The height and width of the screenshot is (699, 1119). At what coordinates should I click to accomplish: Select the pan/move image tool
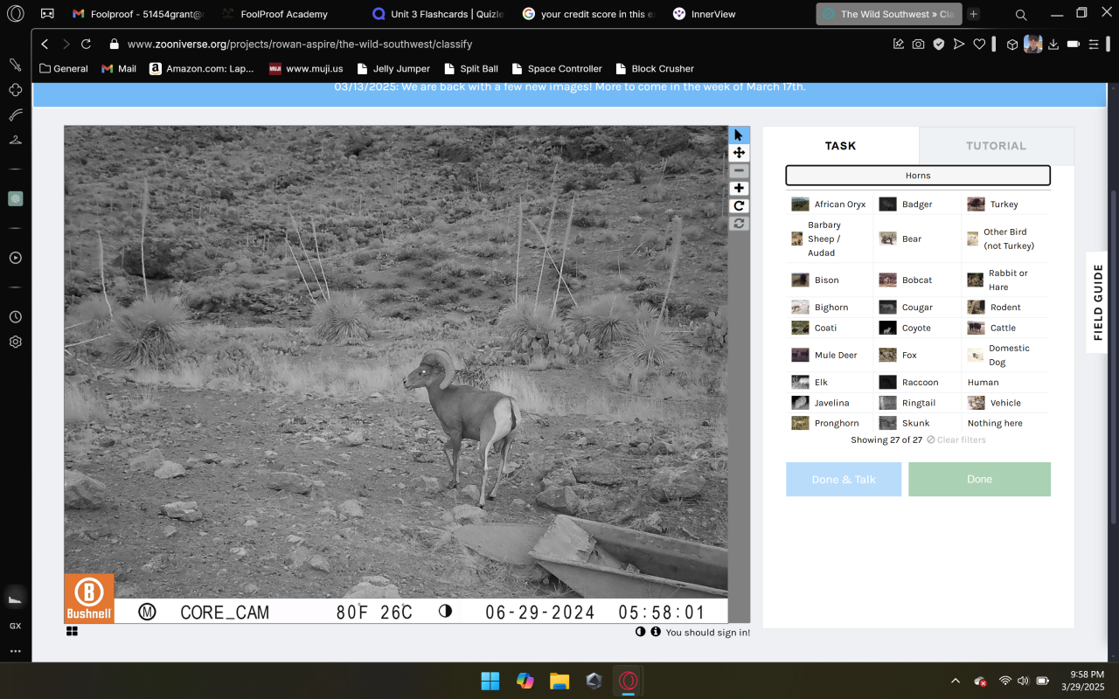tap(739, 153)
